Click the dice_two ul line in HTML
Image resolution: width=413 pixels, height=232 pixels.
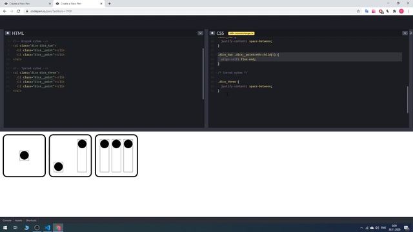(34, 46)
